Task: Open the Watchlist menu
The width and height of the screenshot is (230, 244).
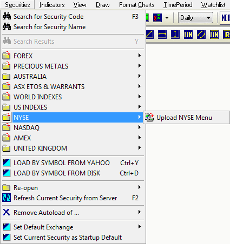Action: 213,5
